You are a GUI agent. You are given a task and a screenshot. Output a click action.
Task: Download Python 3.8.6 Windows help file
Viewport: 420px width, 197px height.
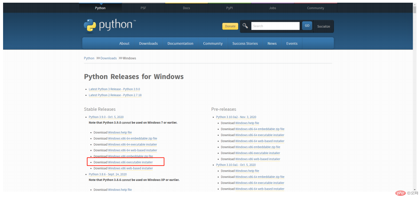120,190
